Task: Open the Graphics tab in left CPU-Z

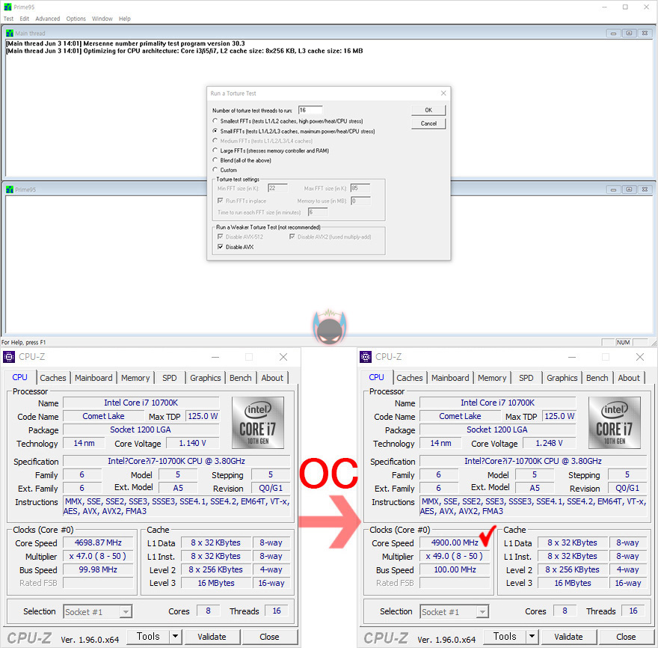Action: (x=205, y=378)
